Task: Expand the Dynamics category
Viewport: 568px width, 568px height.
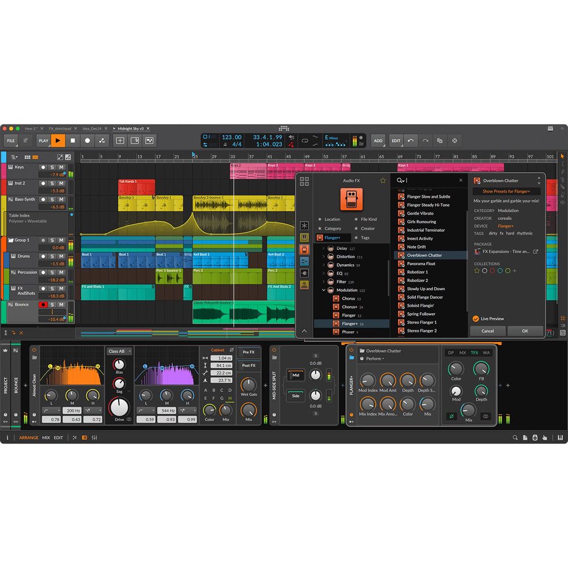Action: (x=324, y=265)
